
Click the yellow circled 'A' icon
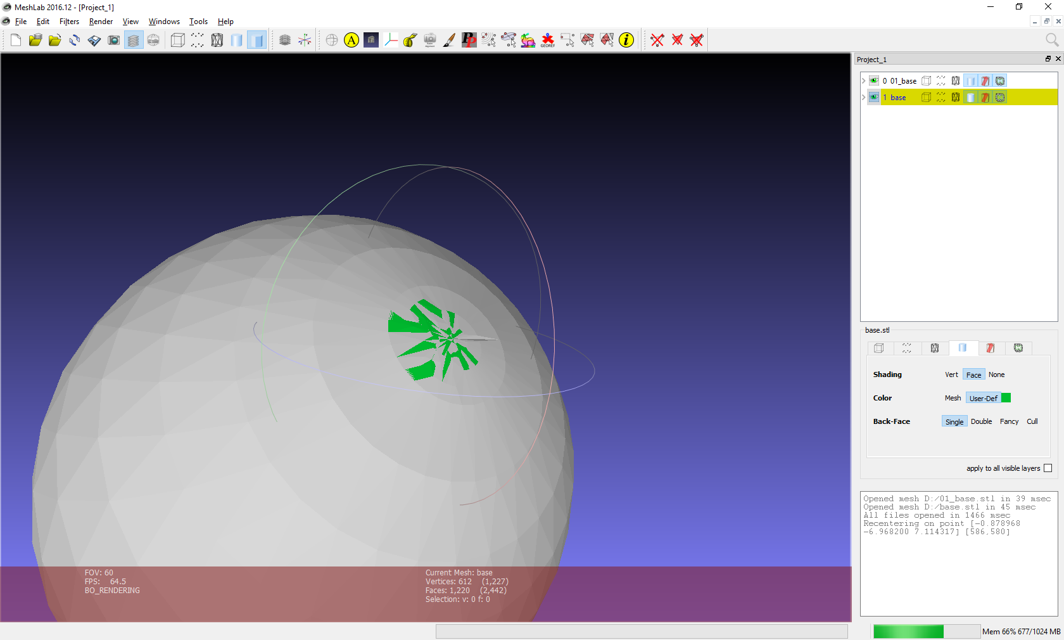coord(351,41)
